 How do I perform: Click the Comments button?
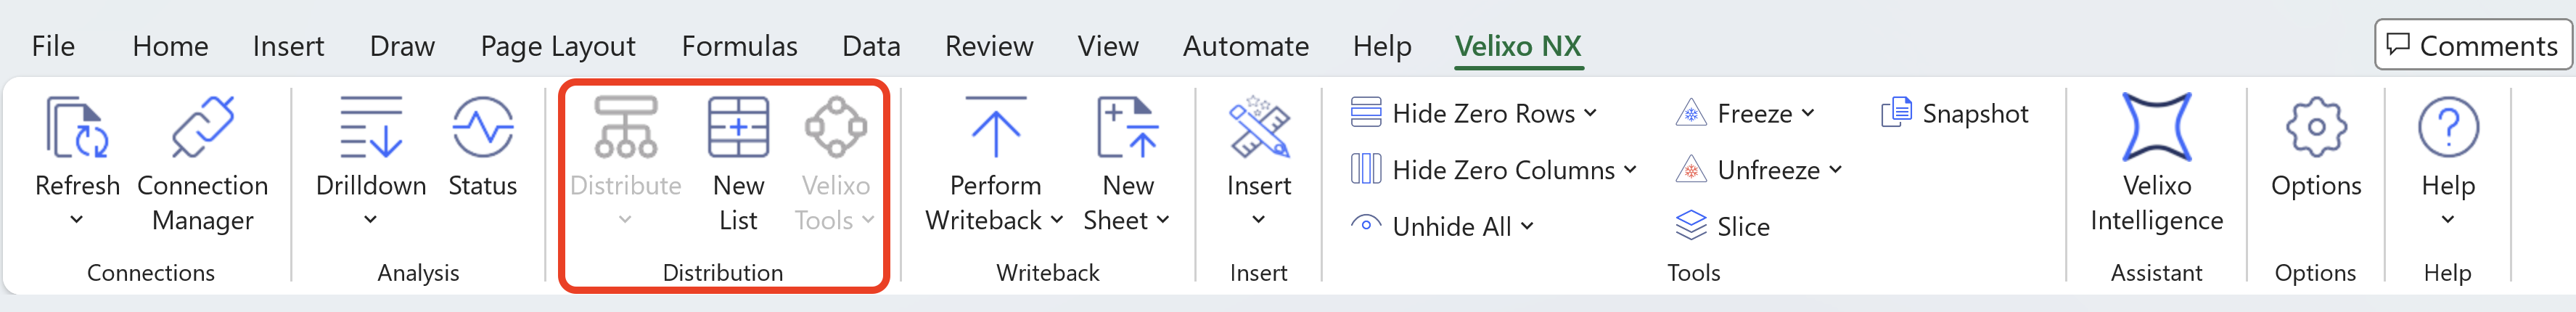pyautogui.click(x=2472, y=45)
